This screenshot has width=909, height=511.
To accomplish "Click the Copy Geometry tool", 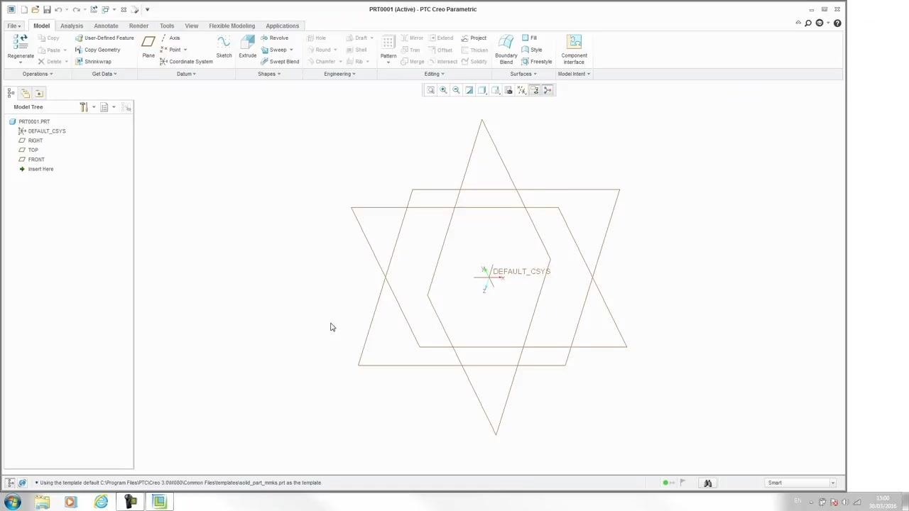I will click(98, 50).
